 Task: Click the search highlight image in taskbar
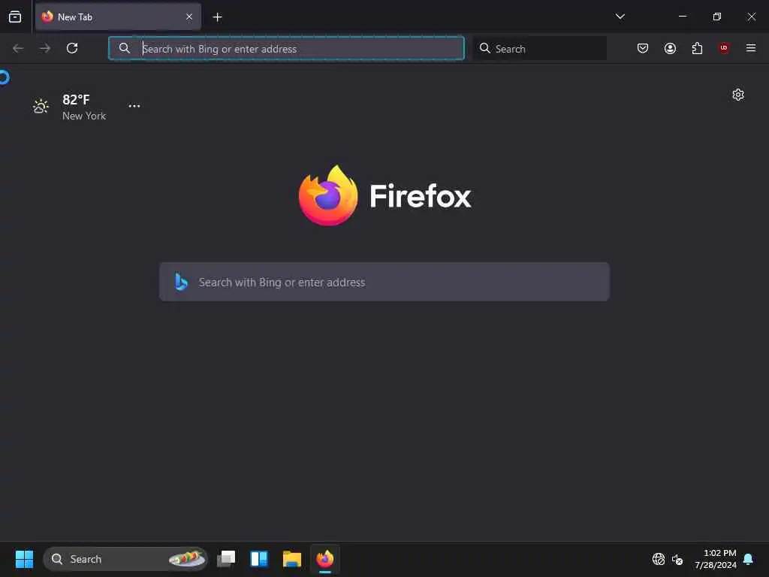pos(186,558)
